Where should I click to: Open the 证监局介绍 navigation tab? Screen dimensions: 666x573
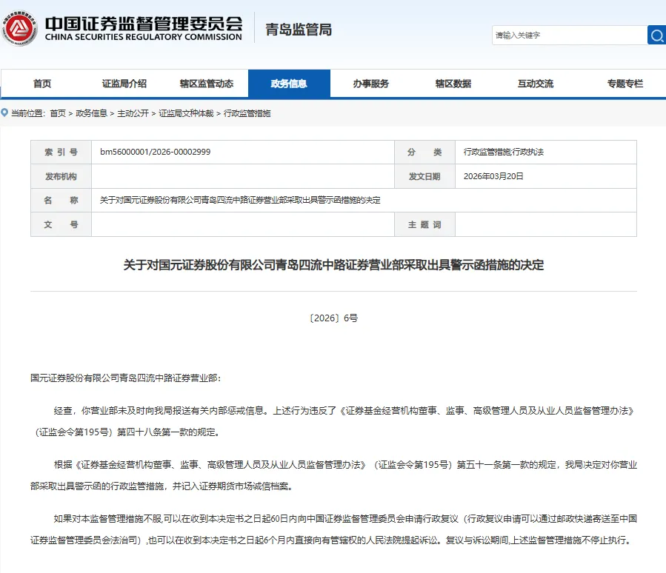point(124,84)
